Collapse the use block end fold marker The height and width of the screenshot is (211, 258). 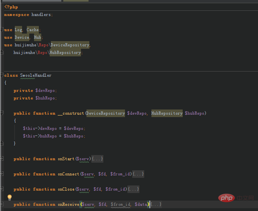pos(2,52)
